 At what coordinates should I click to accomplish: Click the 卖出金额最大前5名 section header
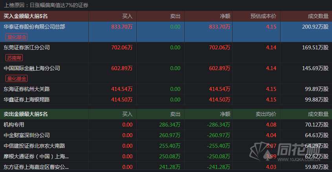click(26, 114)
